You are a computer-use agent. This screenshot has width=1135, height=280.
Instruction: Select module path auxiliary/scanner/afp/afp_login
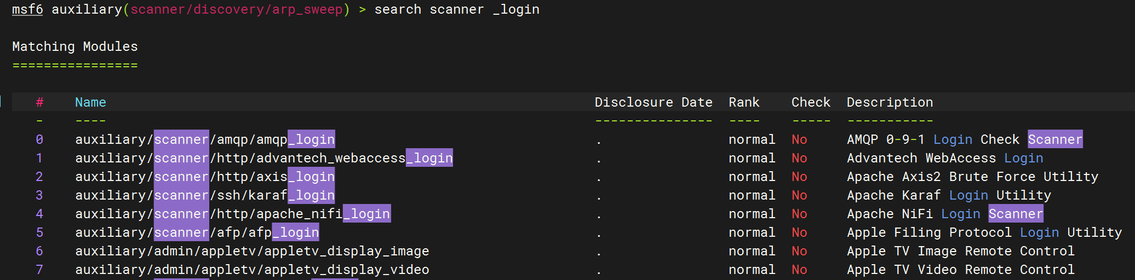pos(197,232)
